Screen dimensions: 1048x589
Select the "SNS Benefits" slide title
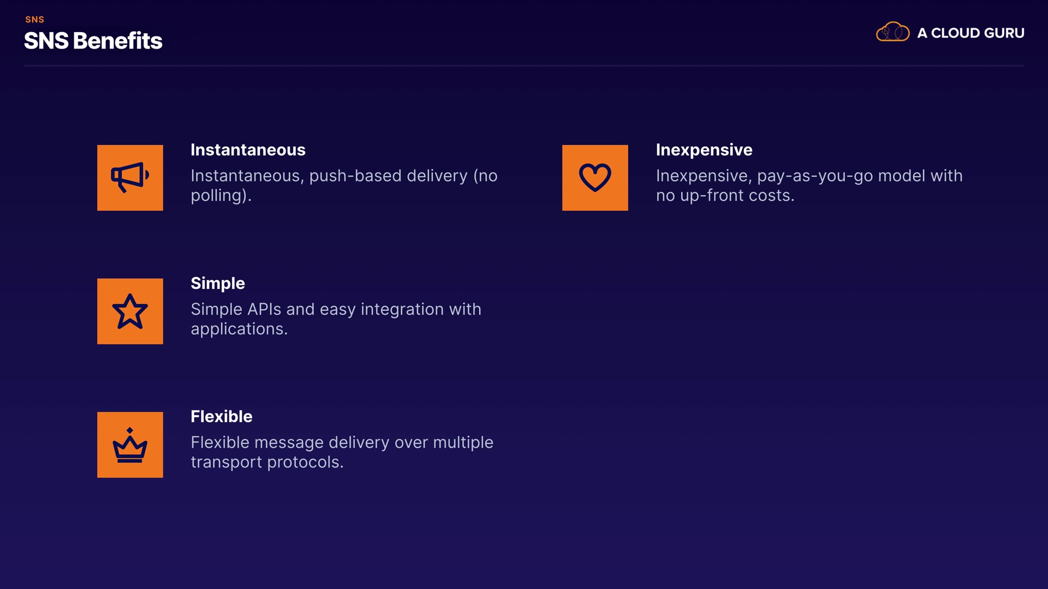[93, 41]
